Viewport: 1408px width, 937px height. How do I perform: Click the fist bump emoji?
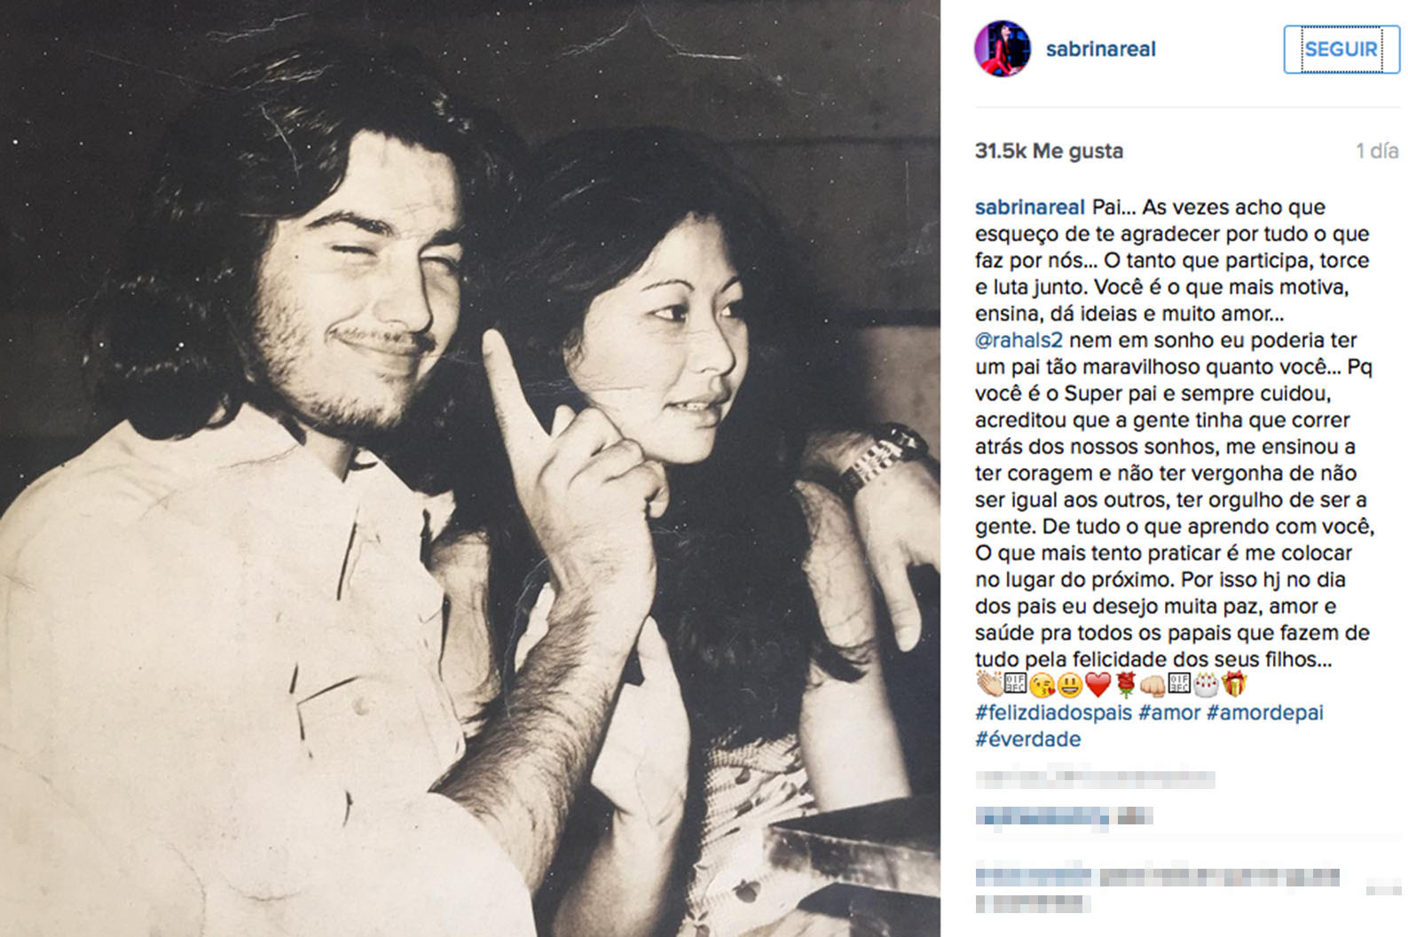click(1152, 685)
